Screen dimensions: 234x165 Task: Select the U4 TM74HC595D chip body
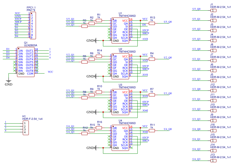(120, 138)
